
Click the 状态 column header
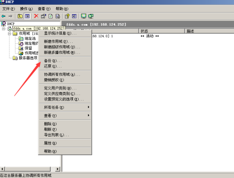tap(161, 31)
